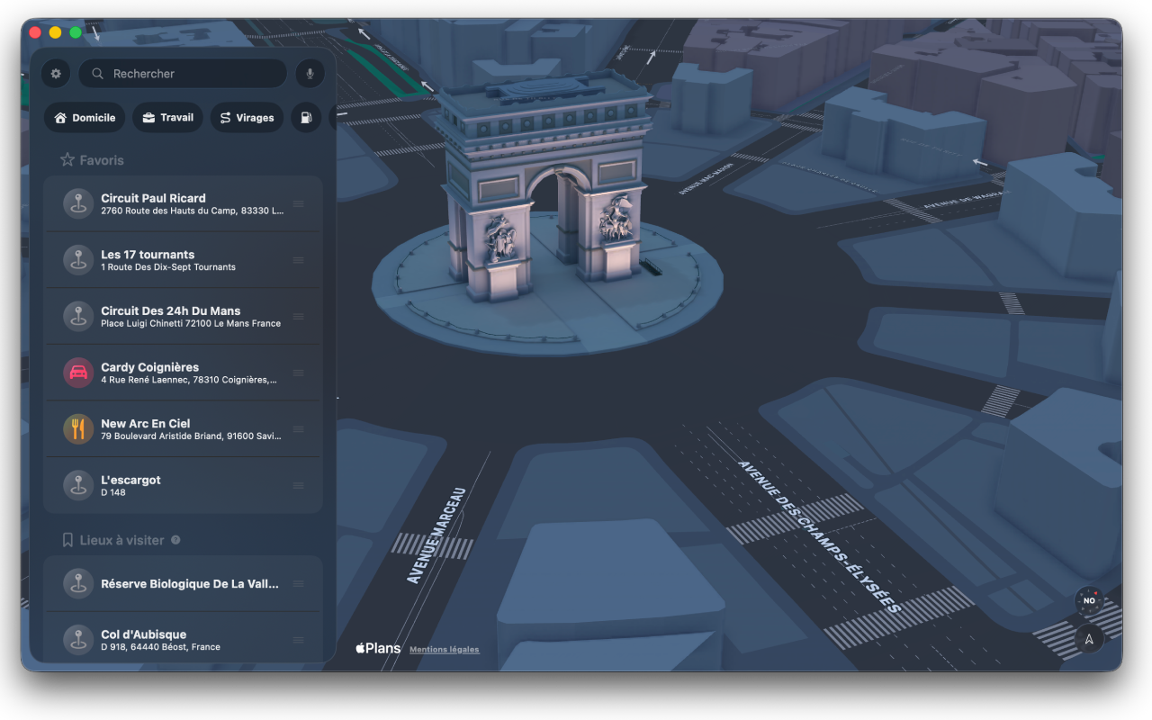Open the settings gear in the sidebar

56,74
